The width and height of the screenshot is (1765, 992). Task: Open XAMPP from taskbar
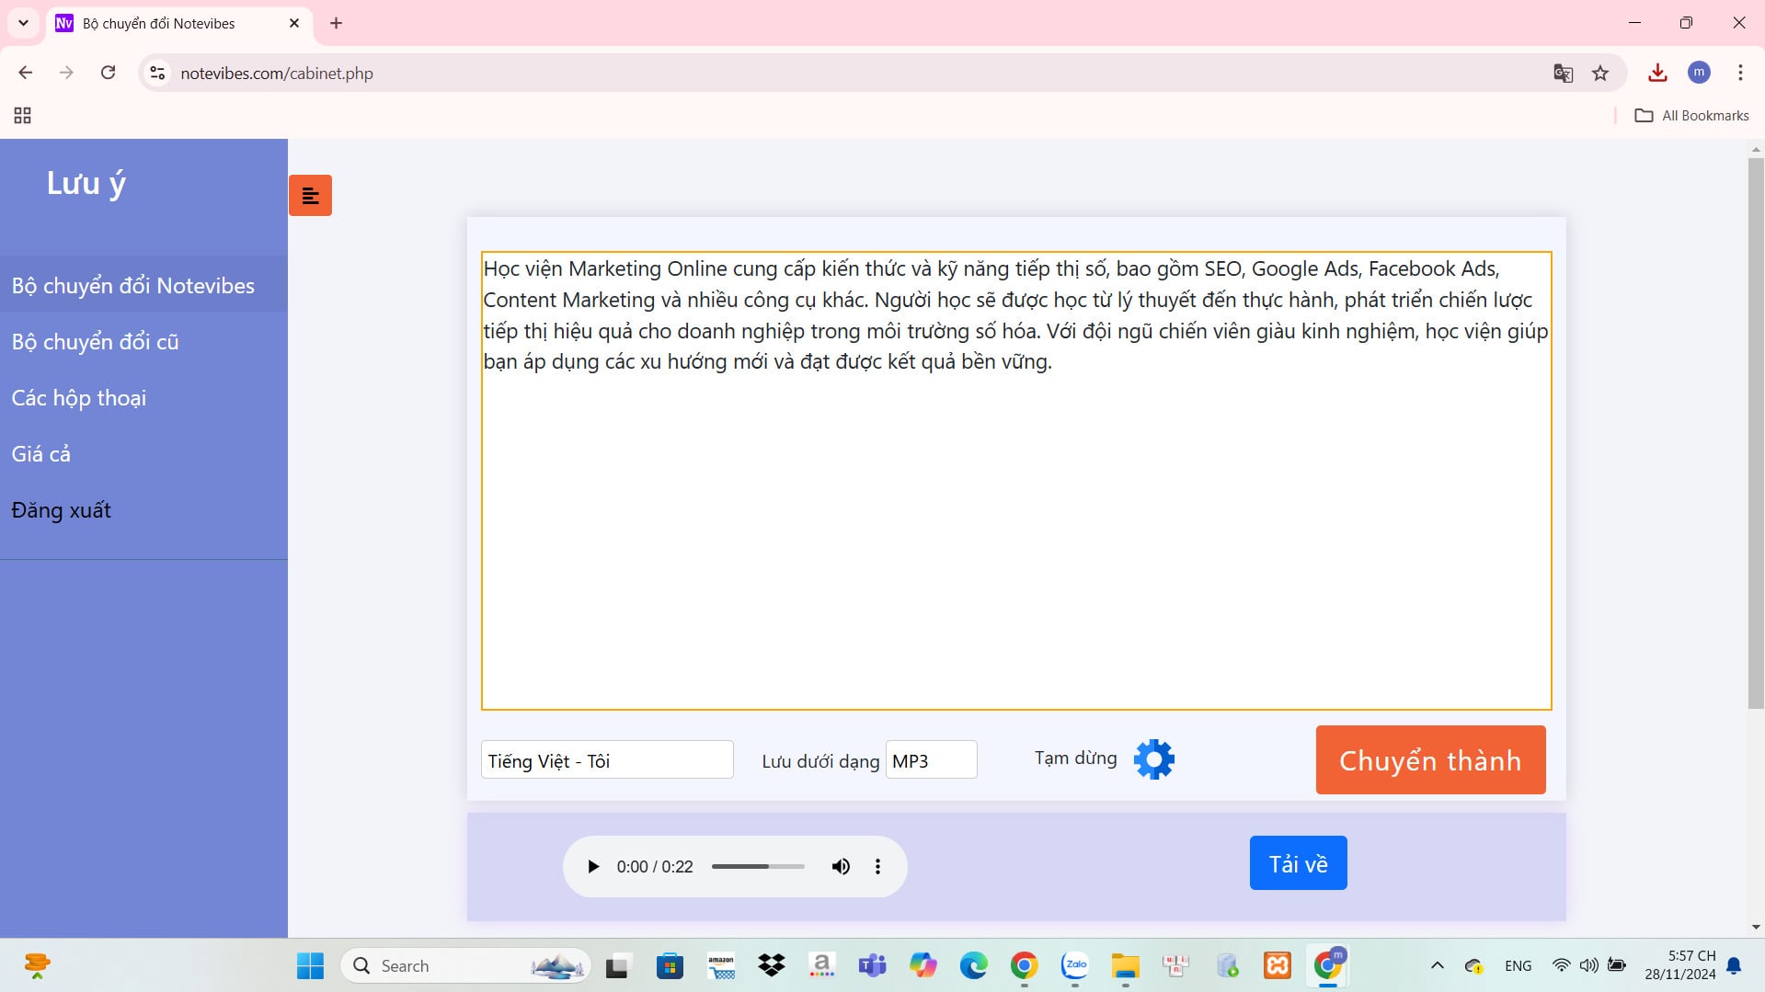click(1278, 965)
